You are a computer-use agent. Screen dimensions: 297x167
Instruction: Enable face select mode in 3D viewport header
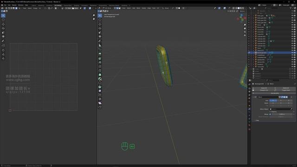pos(120,8)
